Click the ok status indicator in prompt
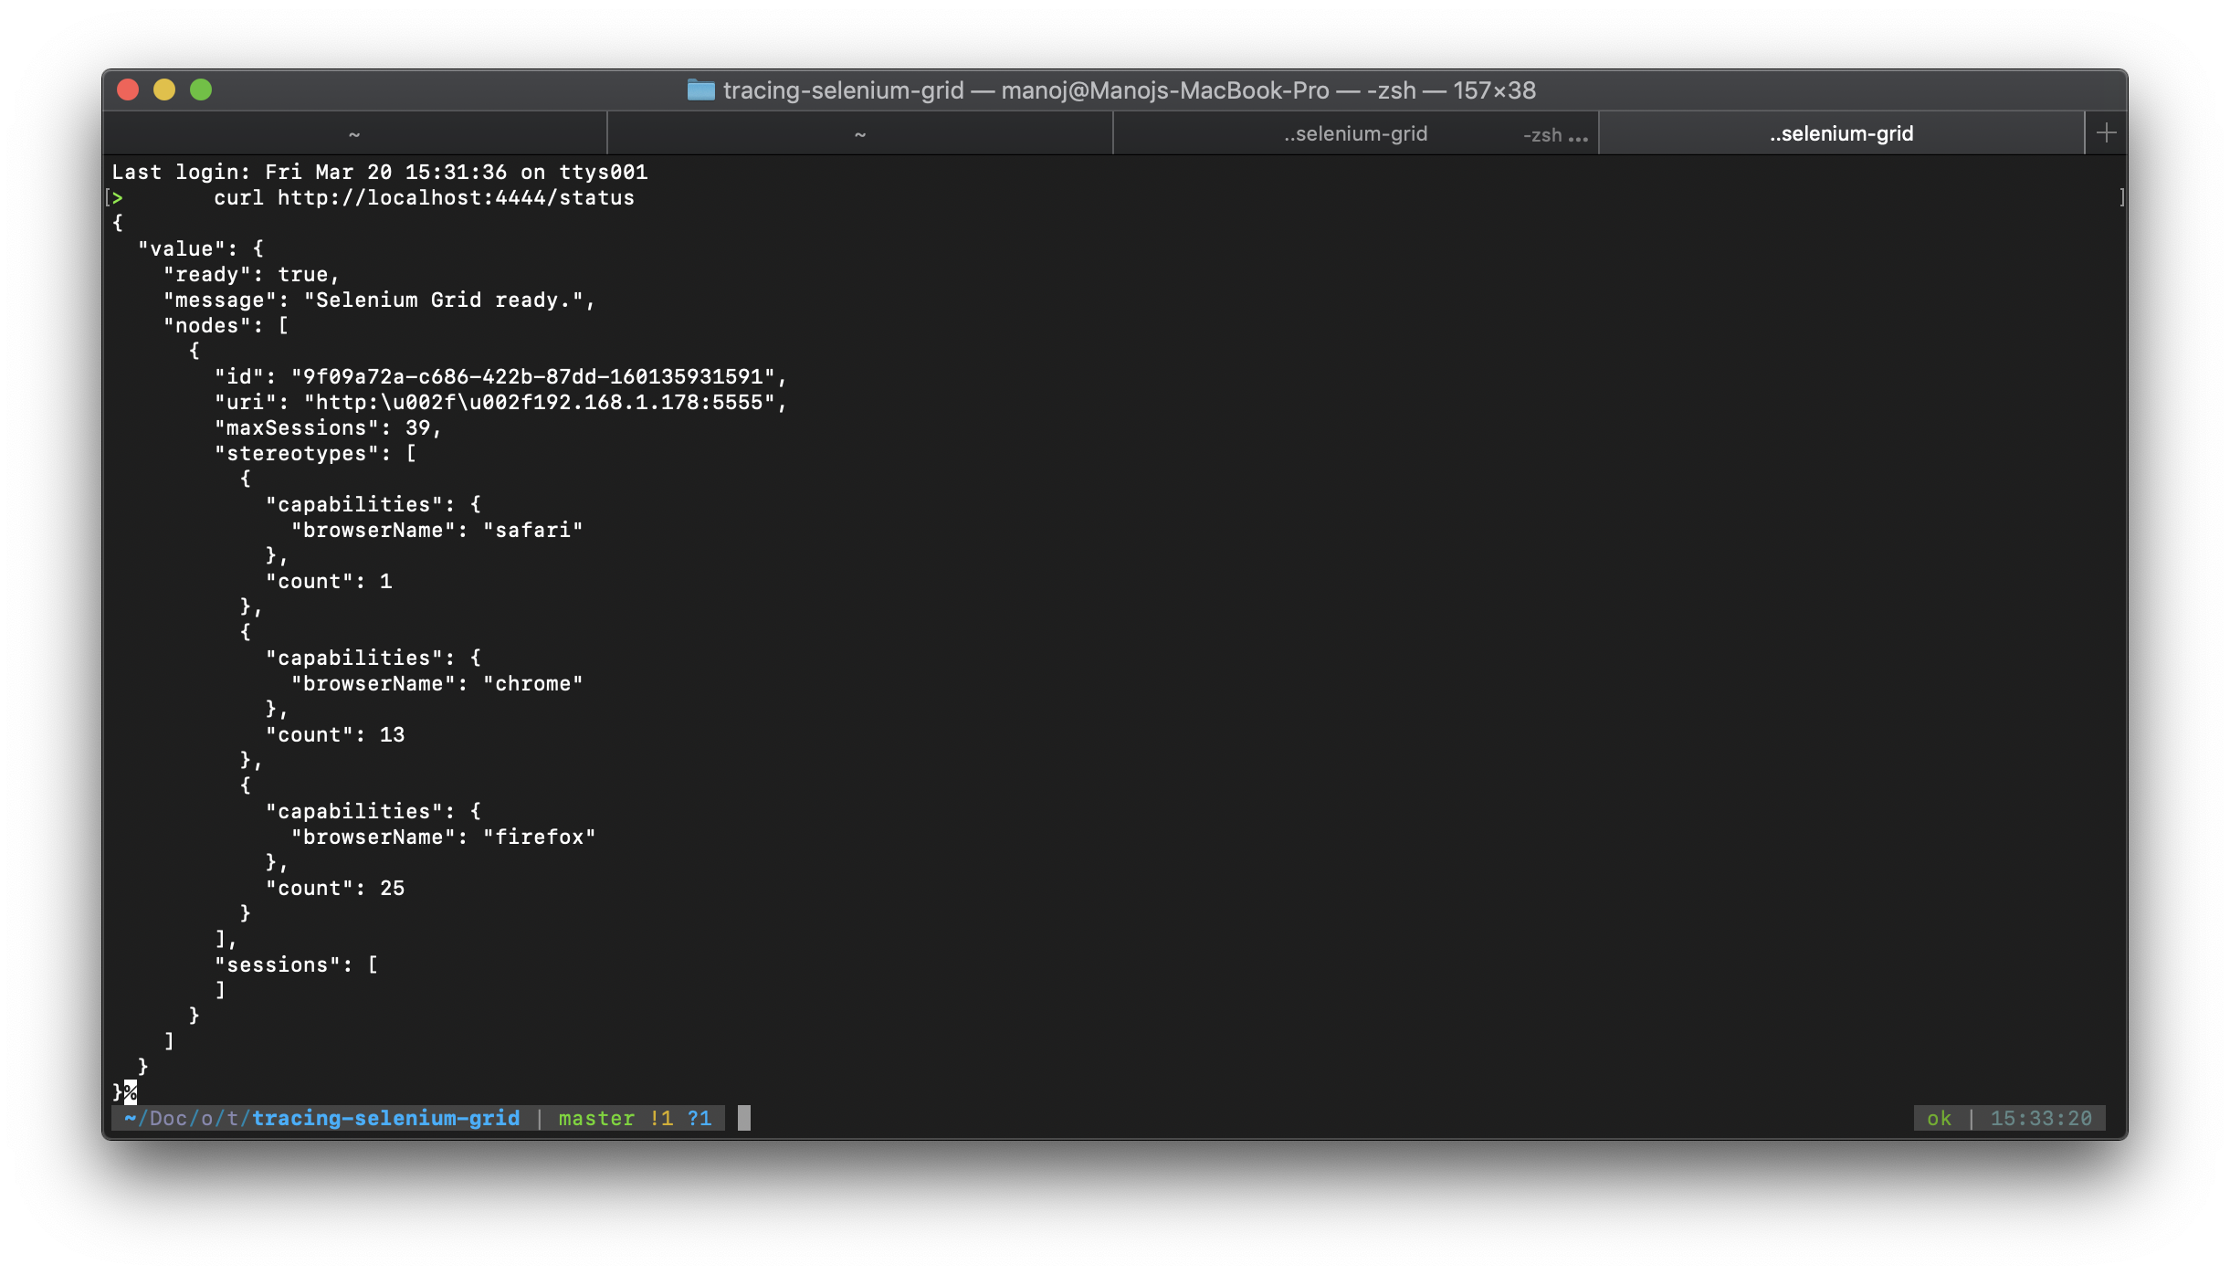 point(1939,1118)
